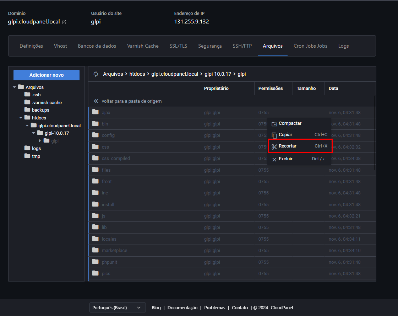
Task: Click the files folder icon
Action: click(x=96, y=170)
